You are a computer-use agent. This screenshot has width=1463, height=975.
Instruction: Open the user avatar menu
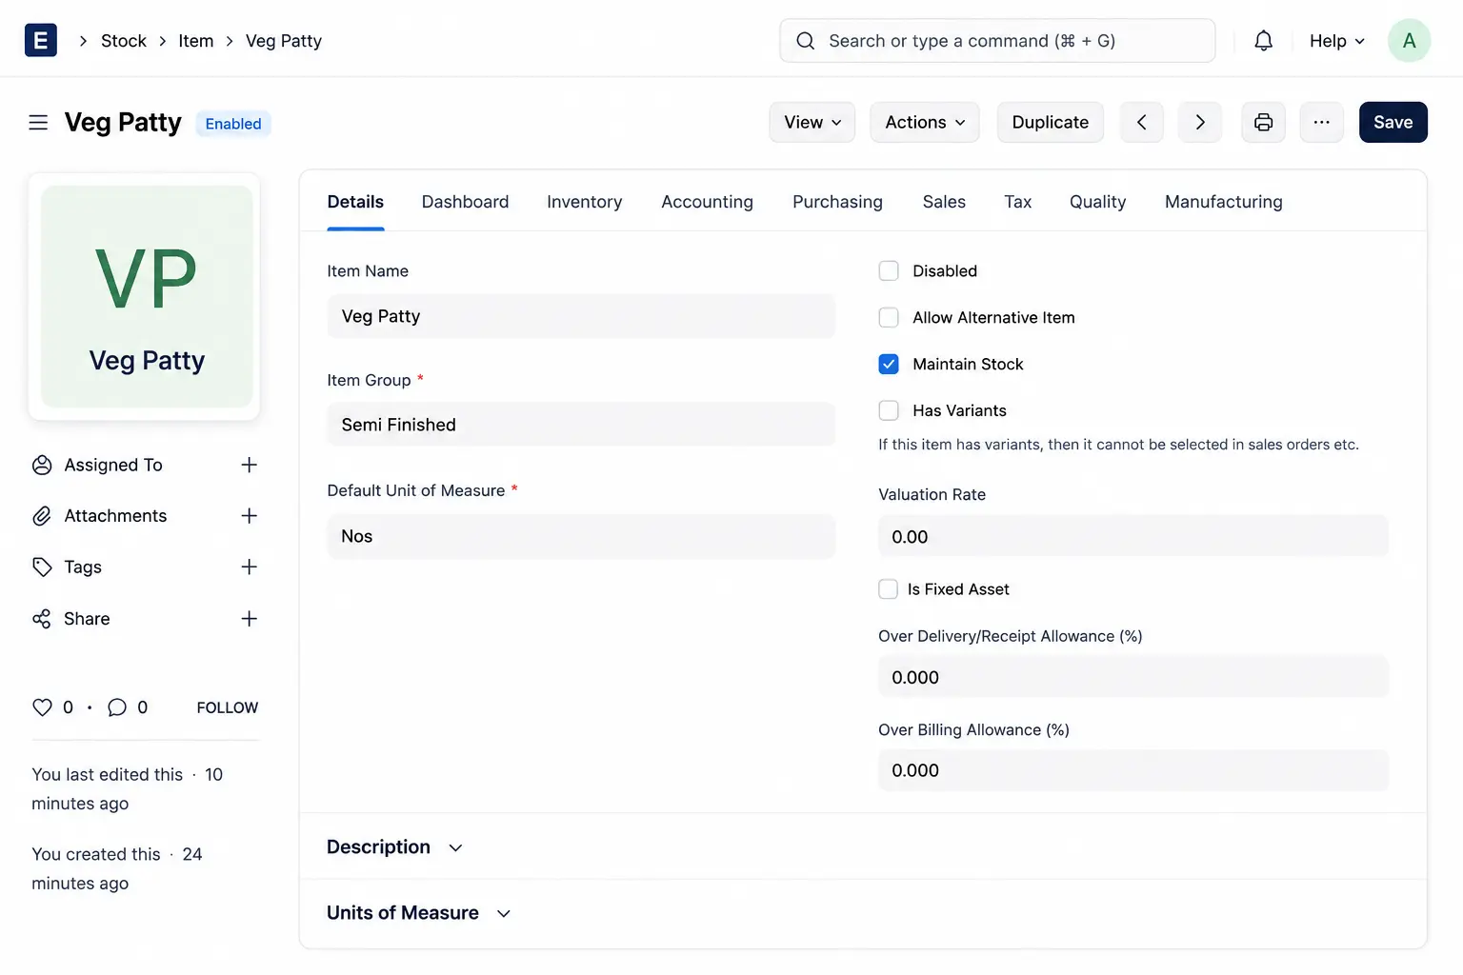coord(1409,41)
